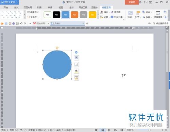This screenshot has width=170, height=132.
Task: Switch to full screen view icon
Action: click(x=96, y=130)
